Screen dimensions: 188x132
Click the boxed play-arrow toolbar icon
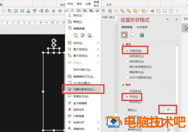click(22, 11)
